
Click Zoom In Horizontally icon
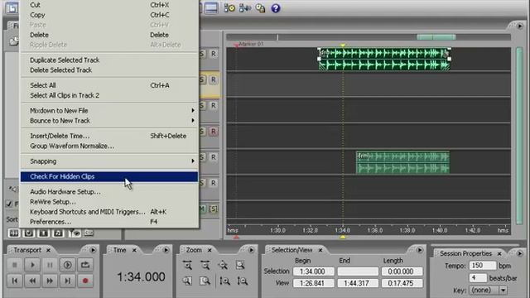[187, 265]
